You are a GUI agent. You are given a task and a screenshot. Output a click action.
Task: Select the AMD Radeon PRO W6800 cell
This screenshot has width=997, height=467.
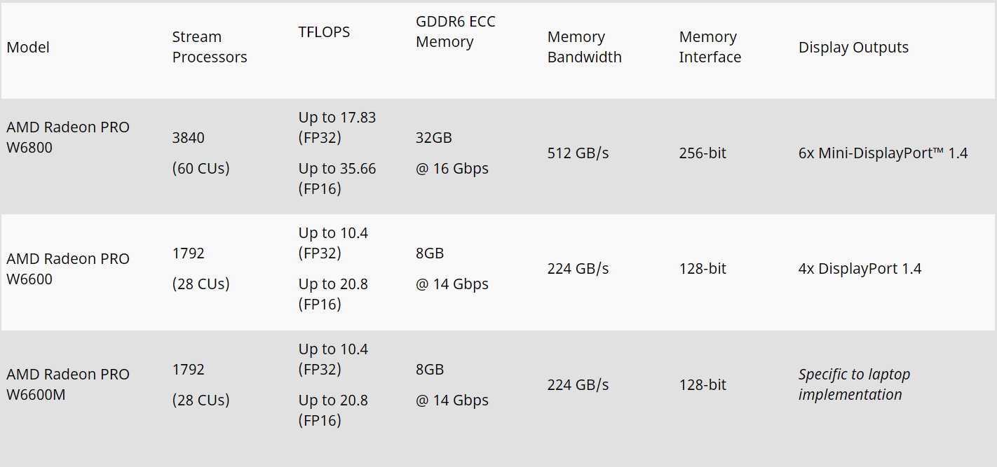pyautogui.click(x=68, y=137)
